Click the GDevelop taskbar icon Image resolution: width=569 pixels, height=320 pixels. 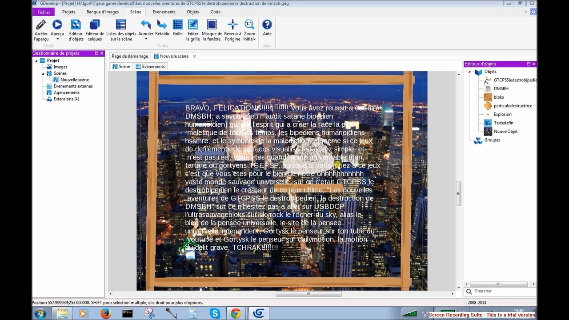coord(258,313)
